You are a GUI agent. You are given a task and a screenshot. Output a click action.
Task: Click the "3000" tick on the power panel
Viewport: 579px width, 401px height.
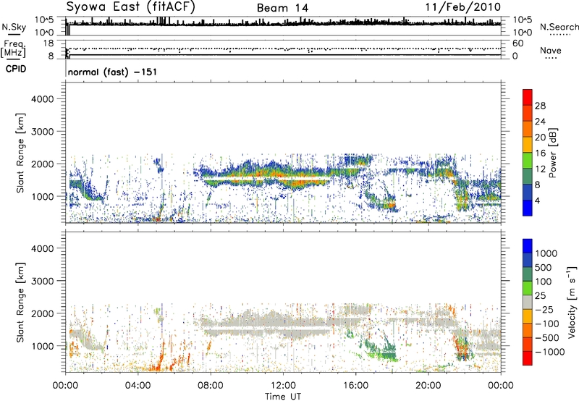coord(42,132)
